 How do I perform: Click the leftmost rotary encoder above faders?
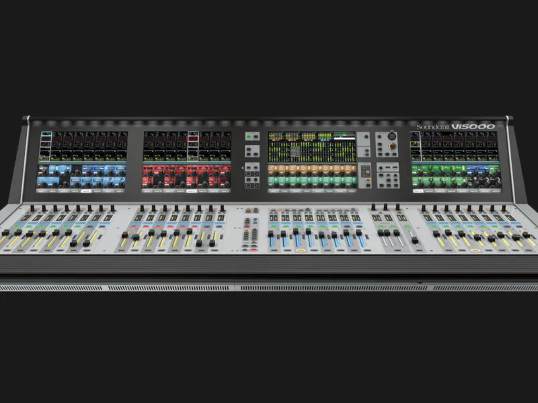point(32,208)
